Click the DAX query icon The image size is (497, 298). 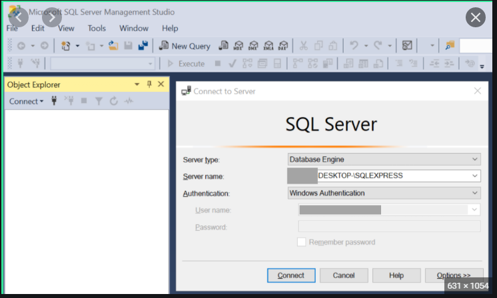[x=282, y=46]
